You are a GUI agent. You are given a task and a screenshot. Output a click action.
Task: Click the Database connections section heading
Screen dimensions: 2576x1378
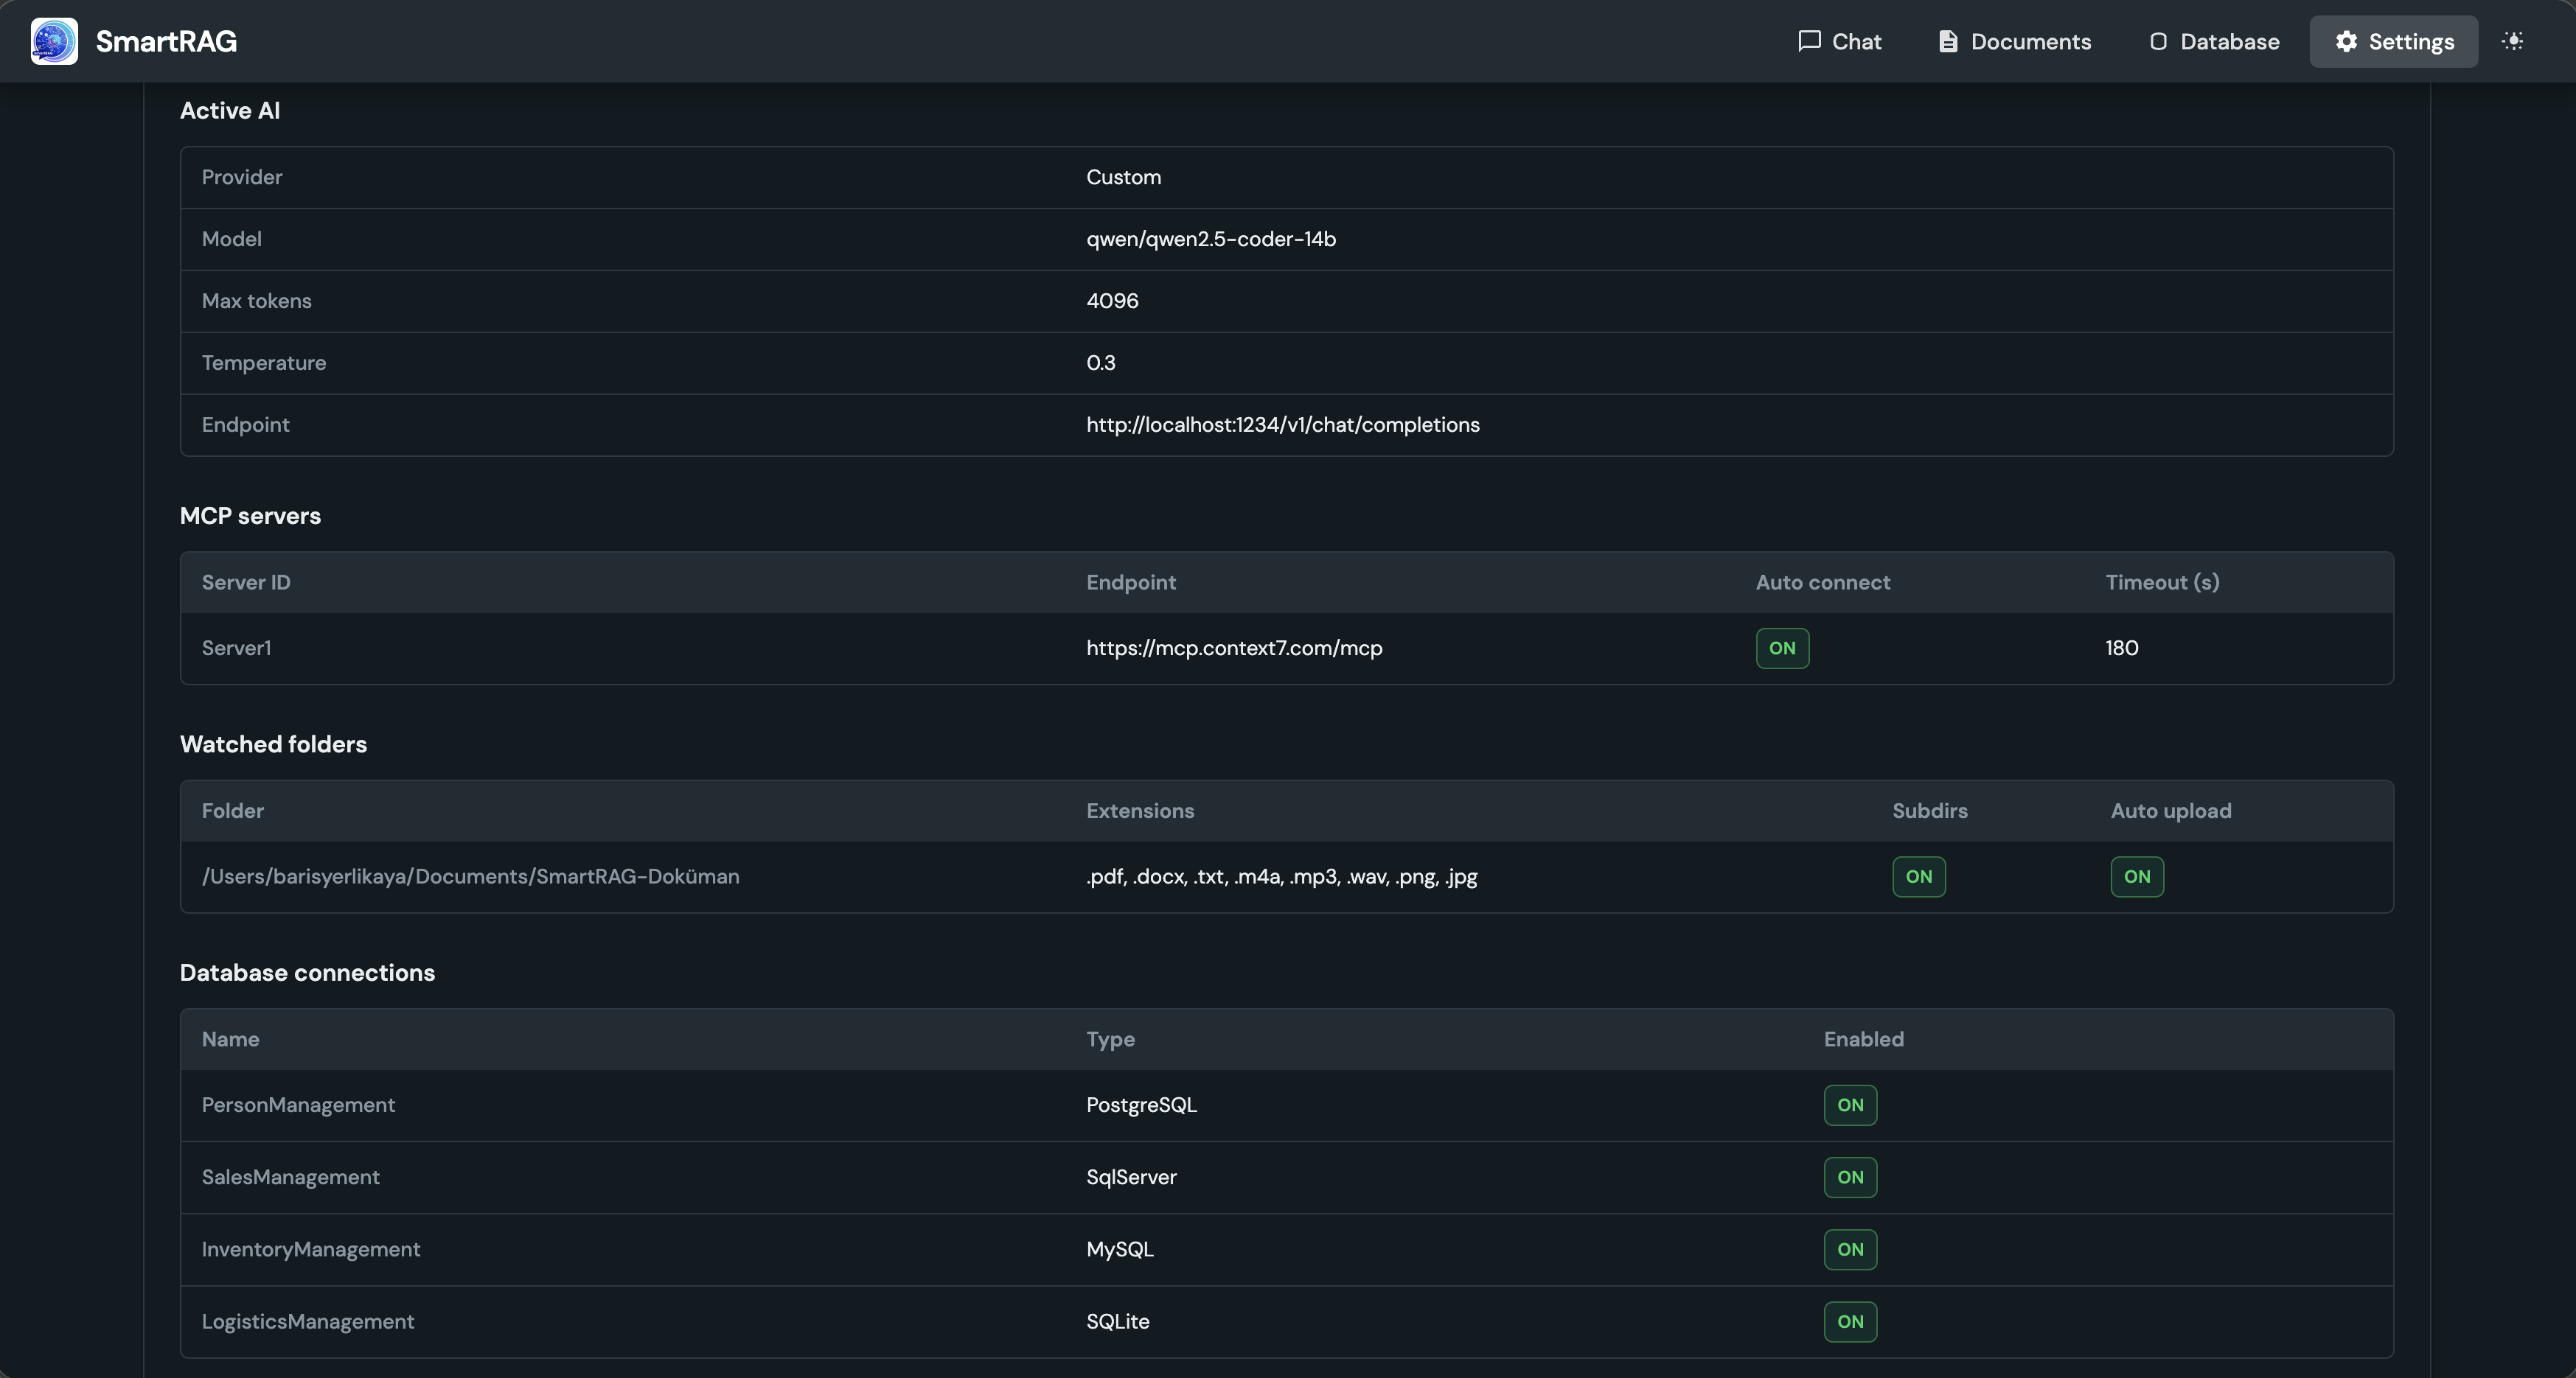[x=307, y=973]
